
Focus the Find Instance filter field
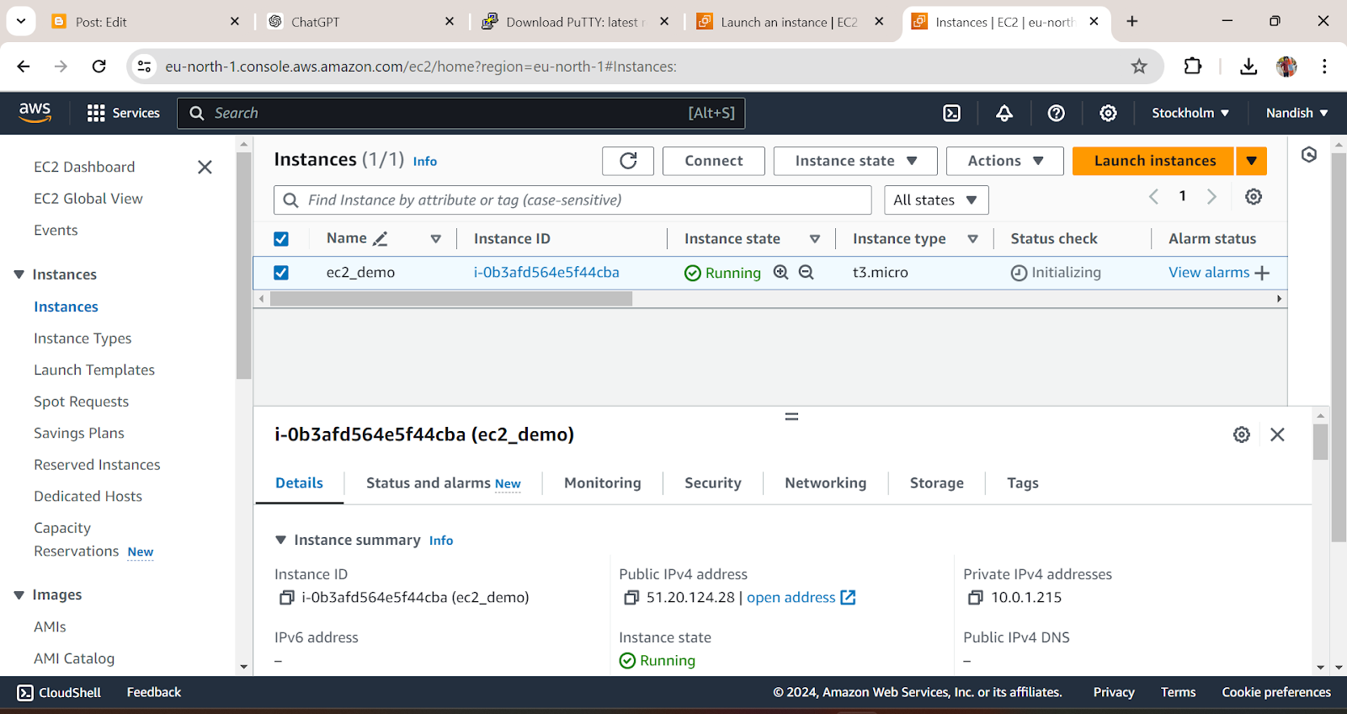click(x=572, y=200)
